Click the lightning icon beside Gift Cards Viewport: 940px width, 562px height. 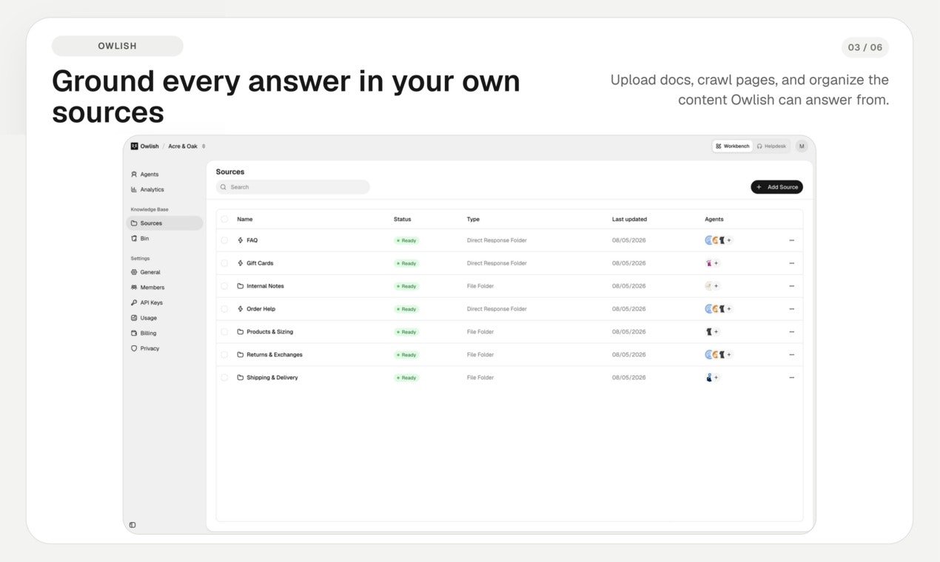click(x=241, y=263)
